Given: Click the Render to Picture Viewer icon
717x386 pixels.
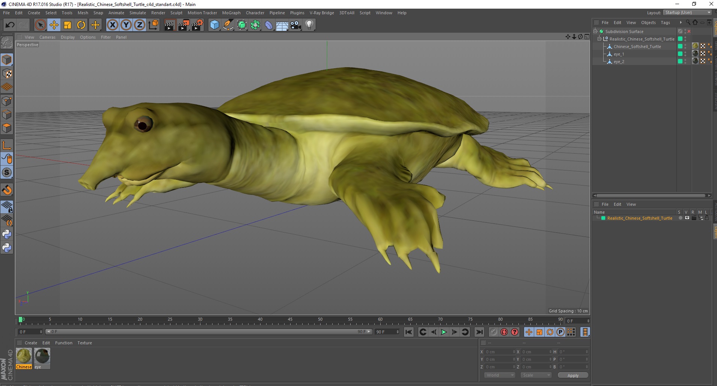Looking at the screenshot, I should tap(183, 25).
